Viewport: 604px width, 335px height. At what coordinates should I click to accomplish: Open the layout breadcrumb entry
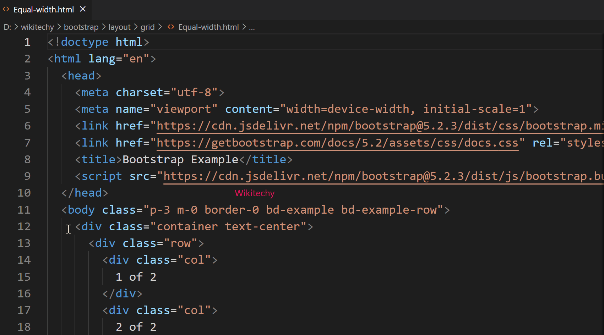(119, 27)
